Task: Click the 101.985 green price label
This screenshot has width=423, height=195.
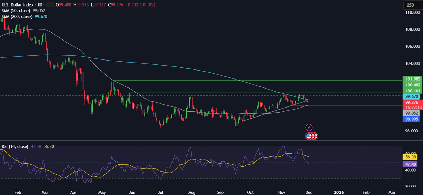Action: click(412, 79)
